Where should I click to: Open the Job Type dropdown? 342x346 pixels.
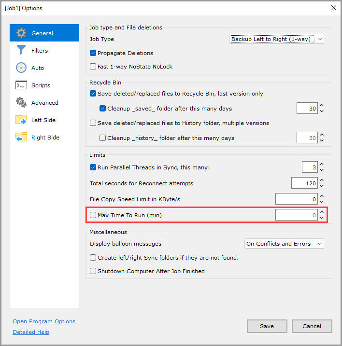277,39
